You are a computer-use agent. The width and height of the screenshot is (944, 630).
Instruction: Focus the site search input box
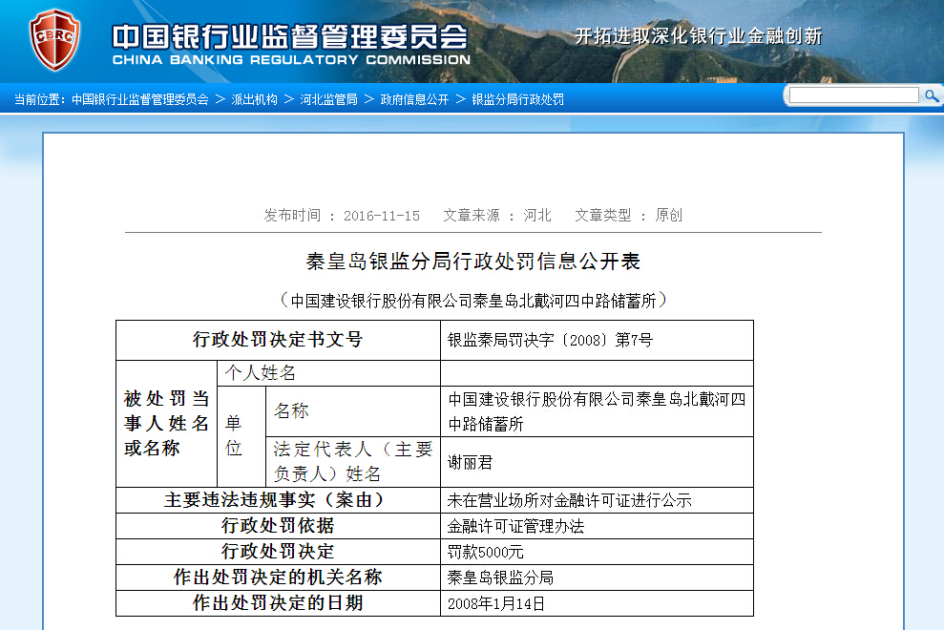click(x=853, y=95)
